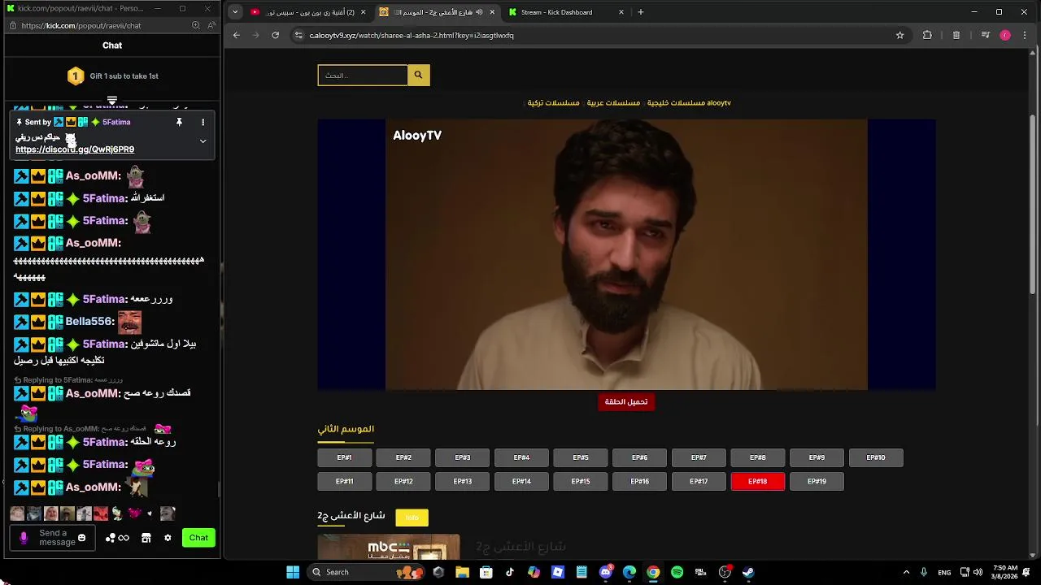
Task: Reload the AlooyTV page
Action: [276, 35]
